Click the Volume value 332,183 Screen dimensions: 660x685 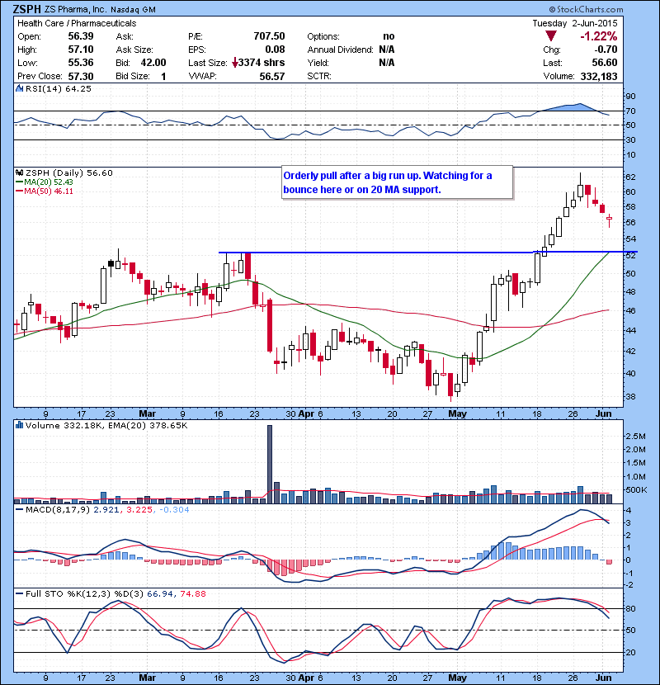point(599,77)
